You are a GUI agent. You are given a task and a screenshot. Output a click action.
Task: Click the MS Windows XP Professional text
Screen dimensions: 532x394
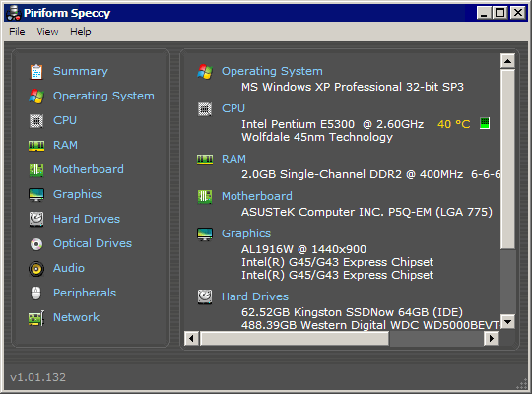tap(353, 87)
